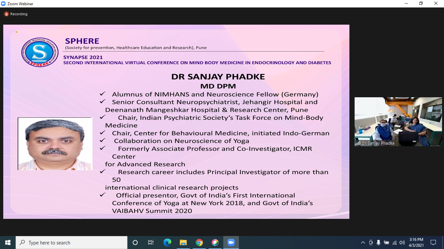Open File Explorer from the taskbar

[x=183, y=243]
